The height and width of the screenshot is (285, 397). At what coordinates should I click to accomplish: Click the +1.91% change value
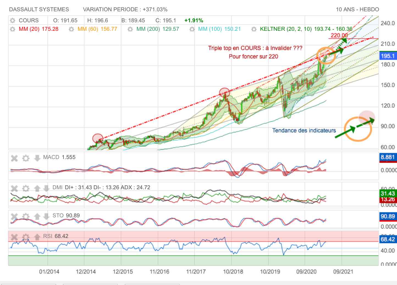(194, 21)
